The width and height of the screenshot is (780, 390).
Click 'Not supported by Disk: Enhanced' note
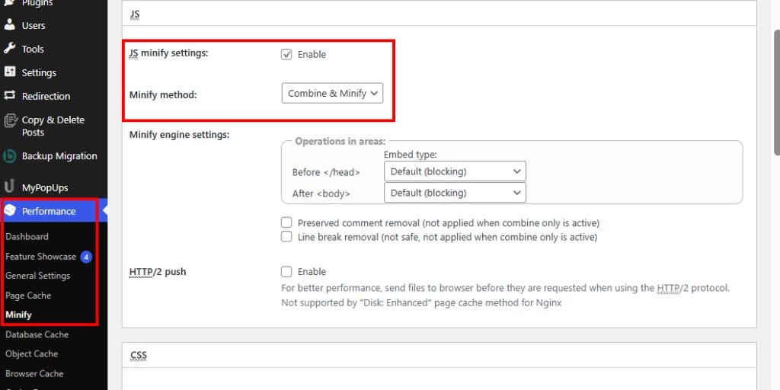pyautogui.click(x=421, y=302)
